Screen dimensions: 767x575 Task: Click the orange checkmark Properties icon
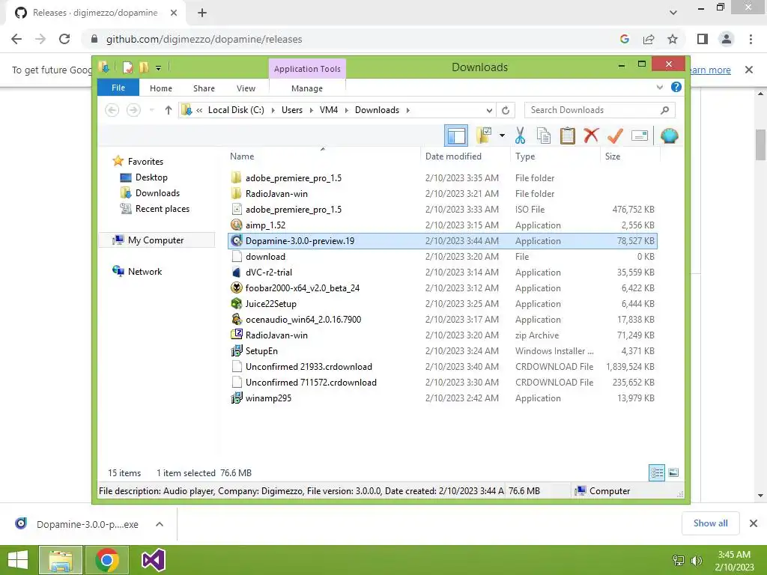click(x=615, y=136)
